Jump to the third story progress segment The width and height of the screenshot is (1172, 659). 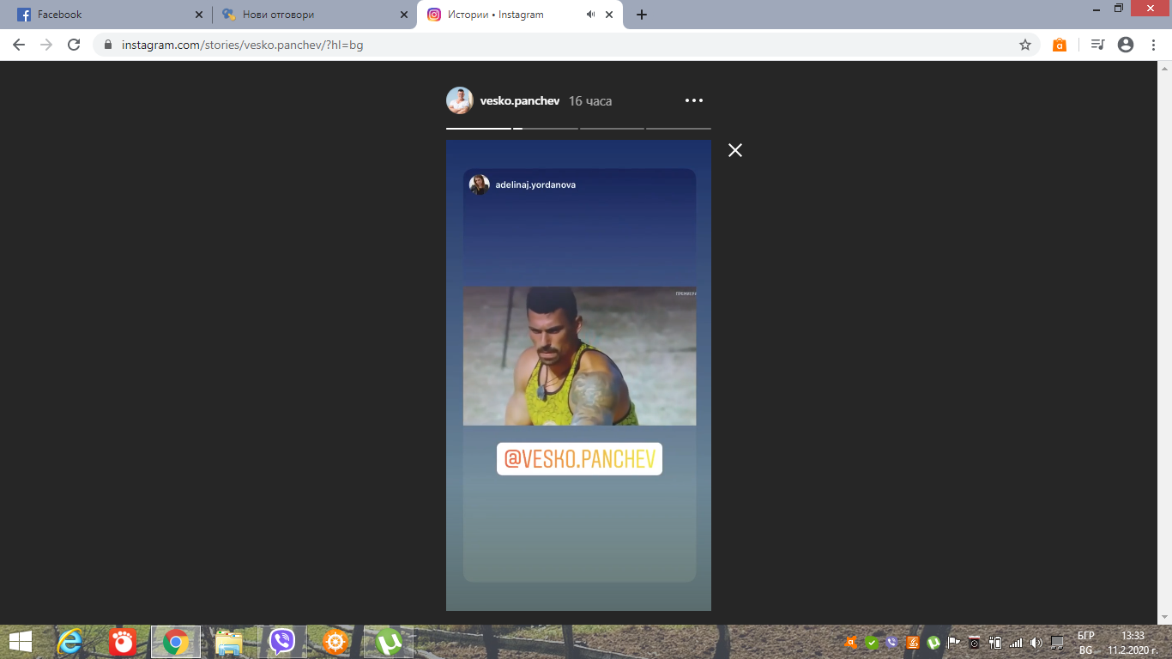[612, 129]
